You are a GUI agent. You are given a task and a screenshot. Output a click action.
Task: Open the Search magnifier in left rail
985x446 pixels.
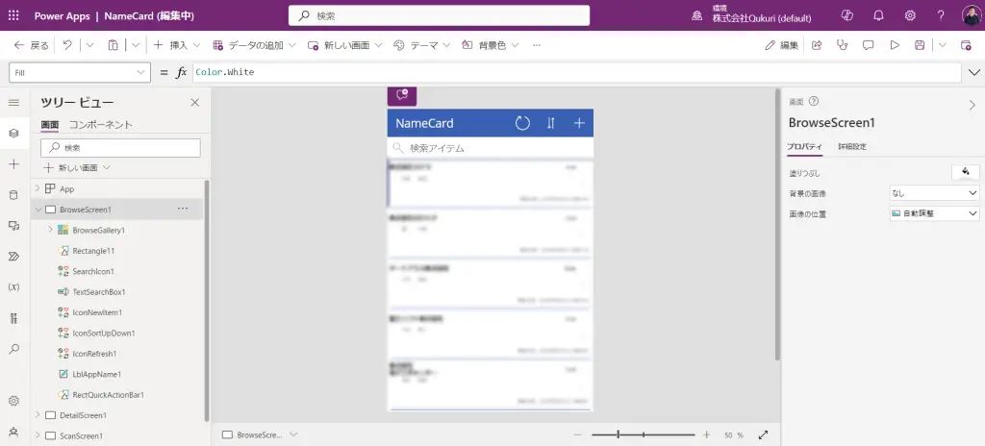click(13, 349)
